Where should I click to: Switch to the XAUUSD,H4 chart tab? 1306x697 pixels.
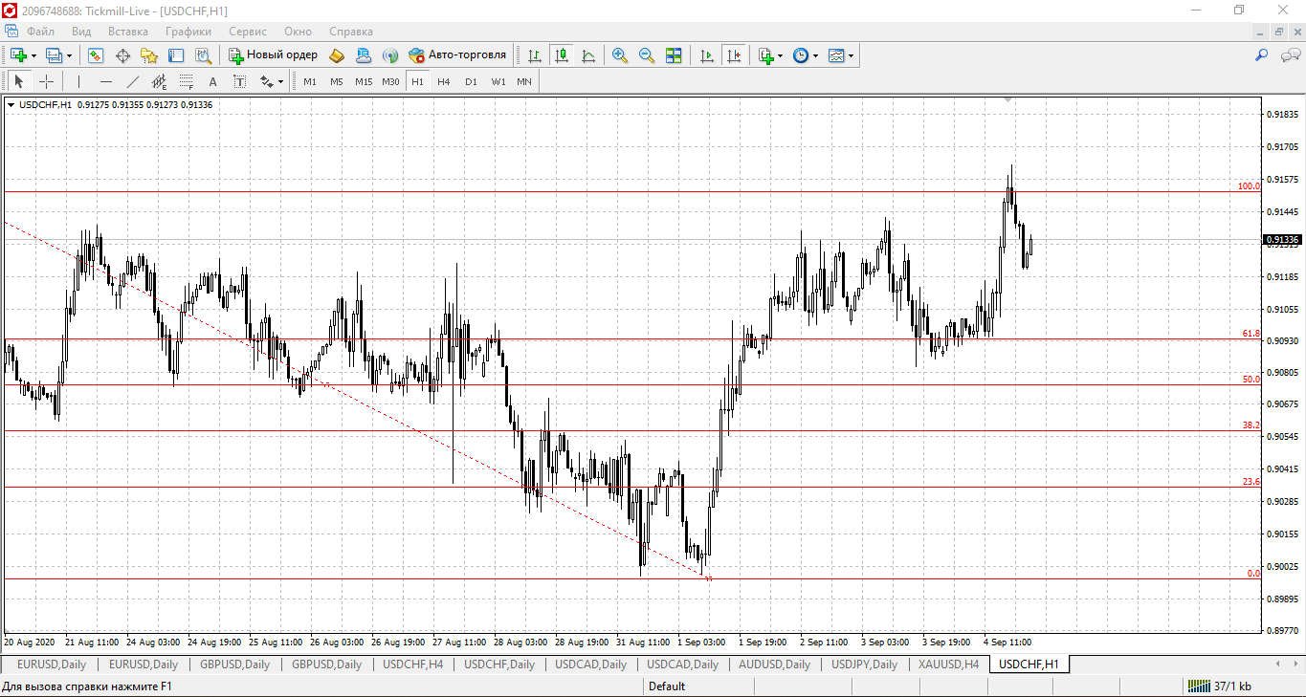point(949,664)
